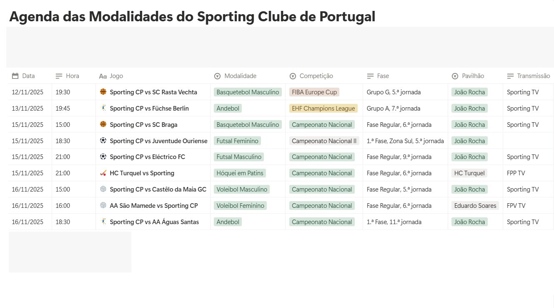Select the Voleibol Feminino modality tag

tap(241, 205)
